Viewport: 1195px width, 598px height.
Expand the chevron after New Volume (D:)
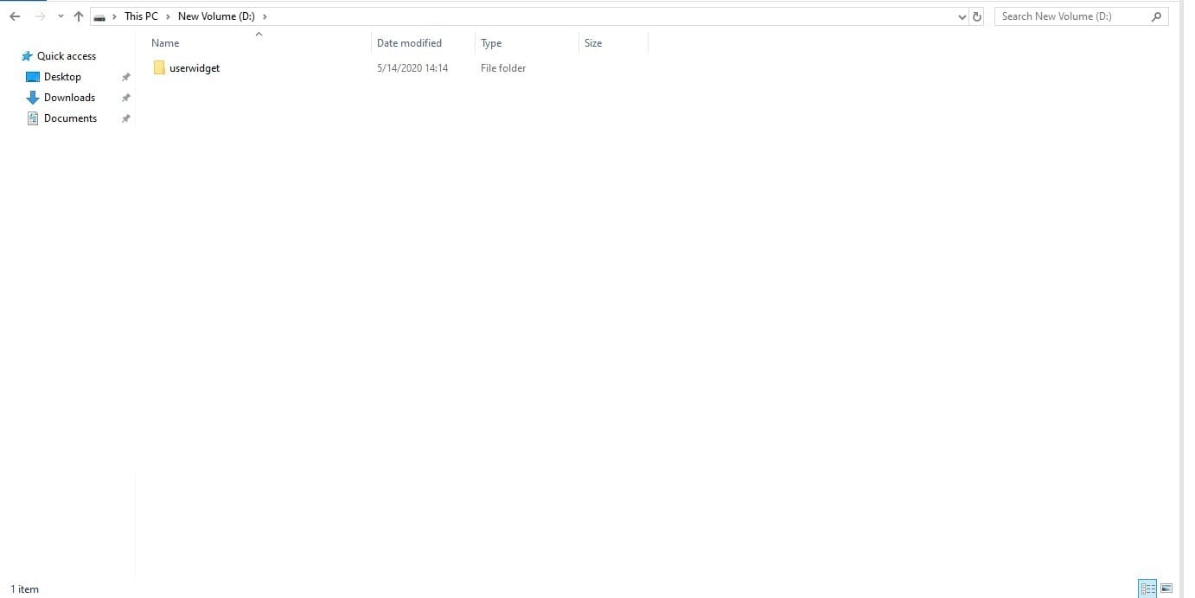pos(265,16)
